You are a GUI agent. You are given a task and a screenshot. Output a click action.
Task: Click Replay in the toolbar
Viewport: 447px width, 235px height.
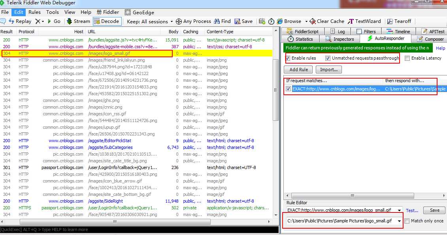20,21
